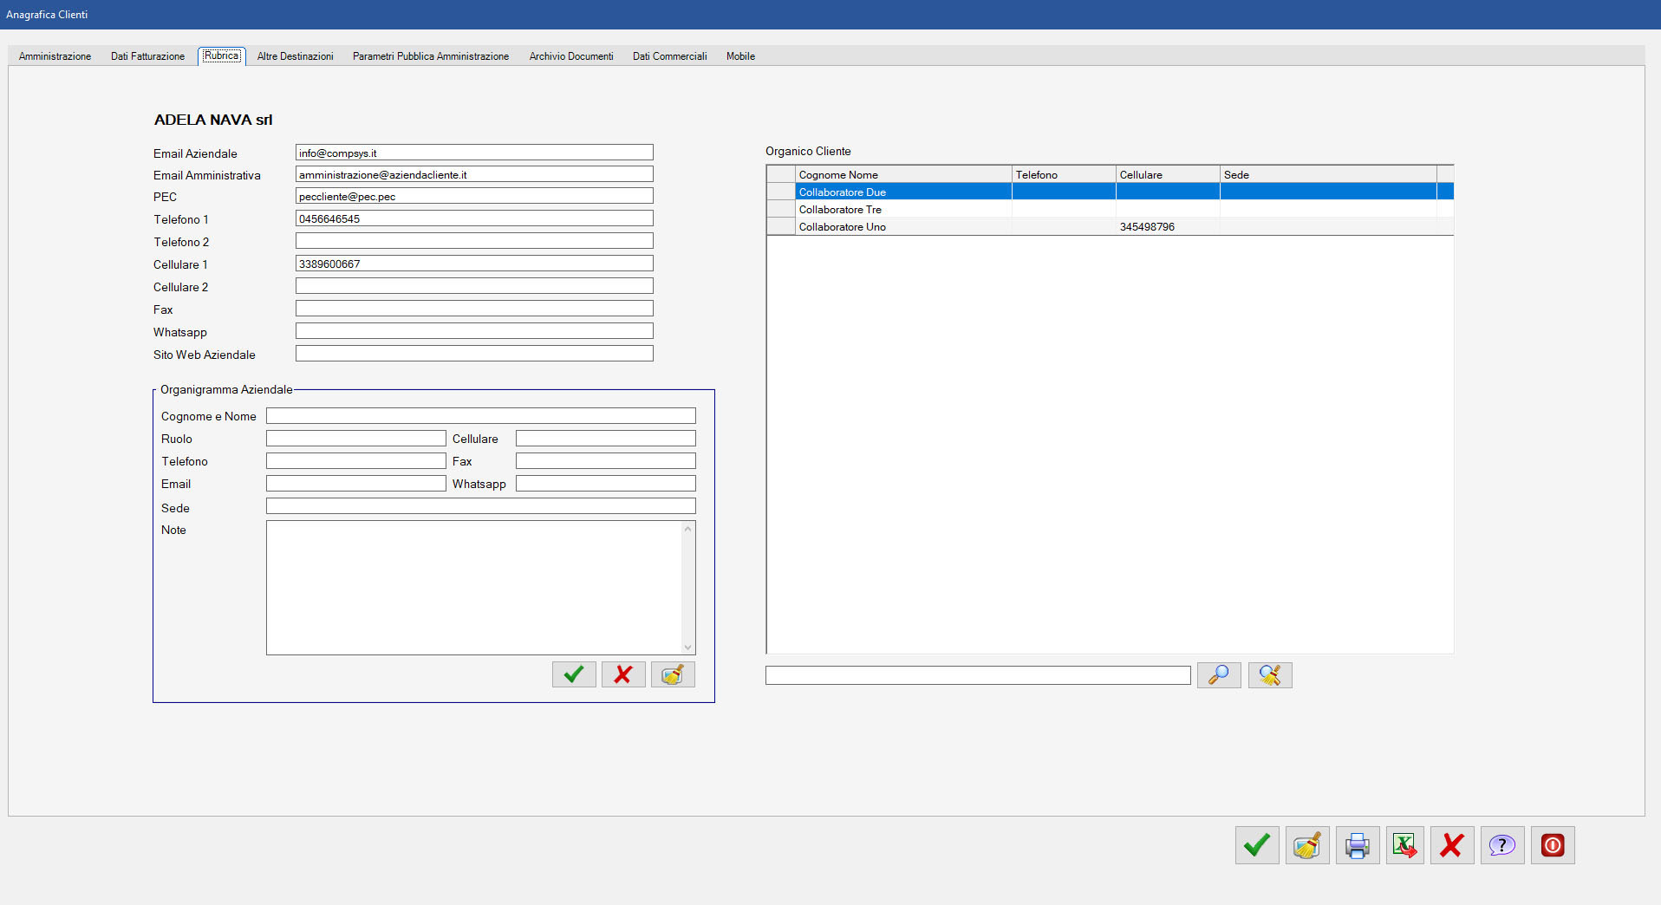Screen dimensions: 1661x905
Task: Open the Archivio Documenti tab
Action: coord(570,56)
